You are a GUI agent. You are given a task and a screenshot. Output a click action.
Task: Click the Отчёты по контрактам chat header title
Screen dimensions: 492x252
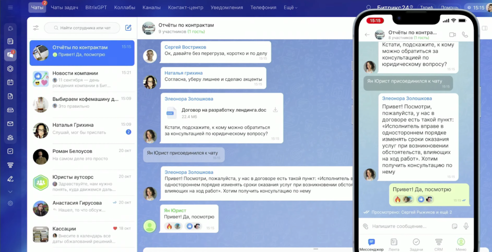click(x=186, y=25)
